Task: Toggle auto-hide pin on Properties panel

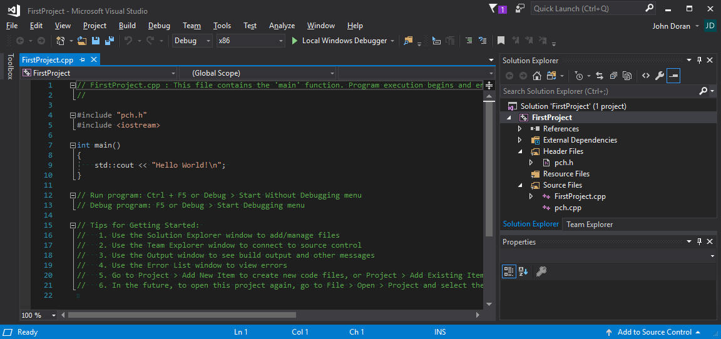Action: [699, 241]
